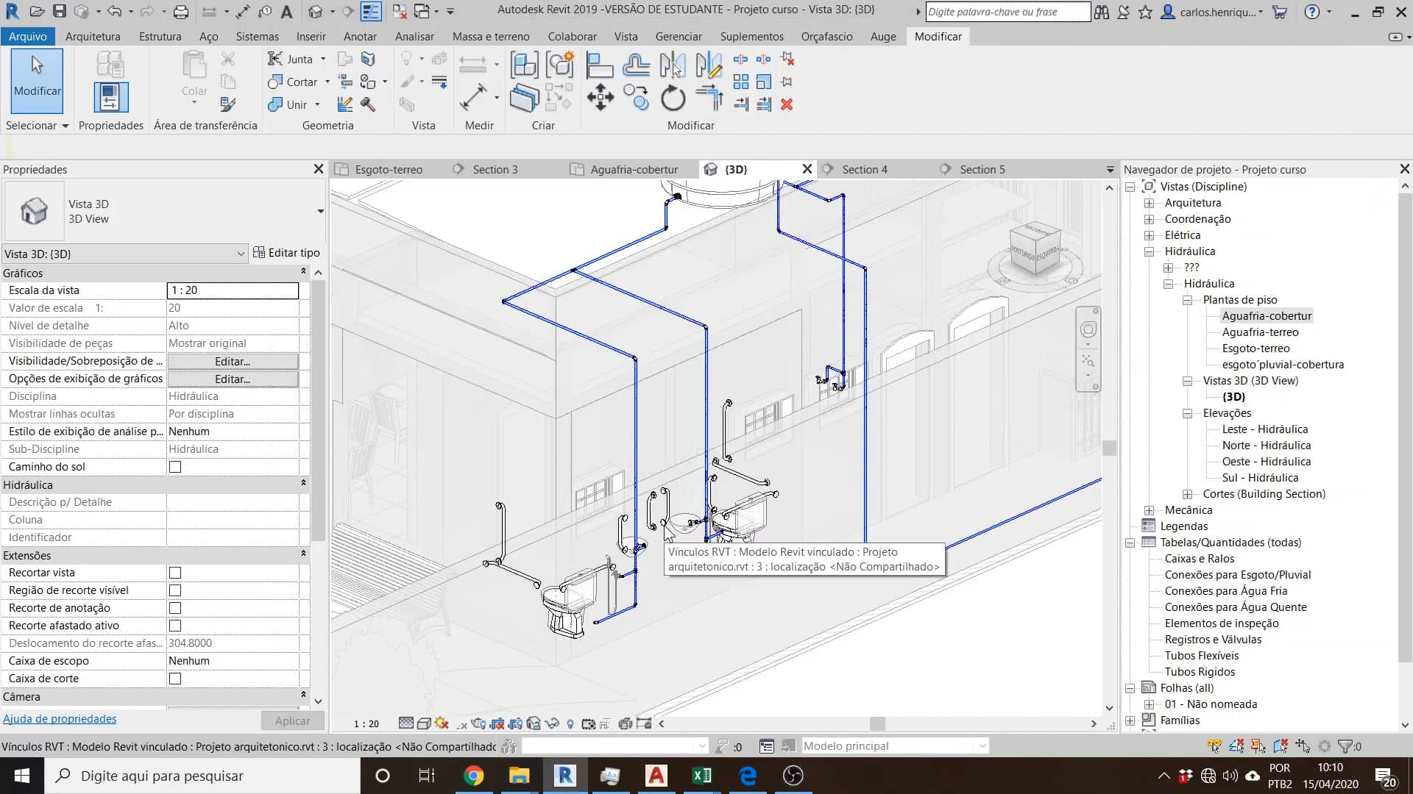Open the Modelo principal dropdown
1413x794 pixels.
point(983,745)
